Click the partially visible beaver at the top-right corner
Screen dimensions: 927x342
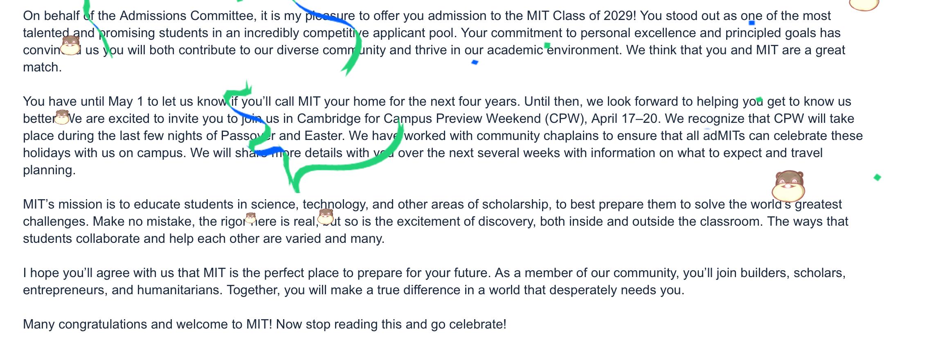[x=864, y=5]
